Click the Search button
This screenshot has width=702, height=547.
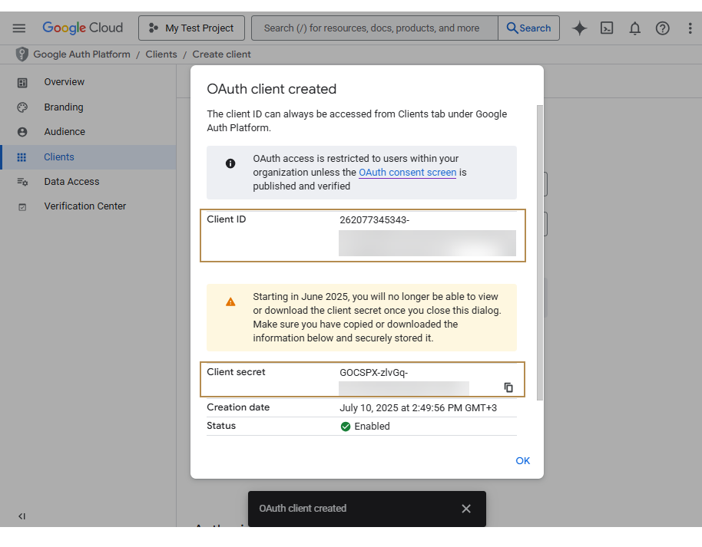528,28
